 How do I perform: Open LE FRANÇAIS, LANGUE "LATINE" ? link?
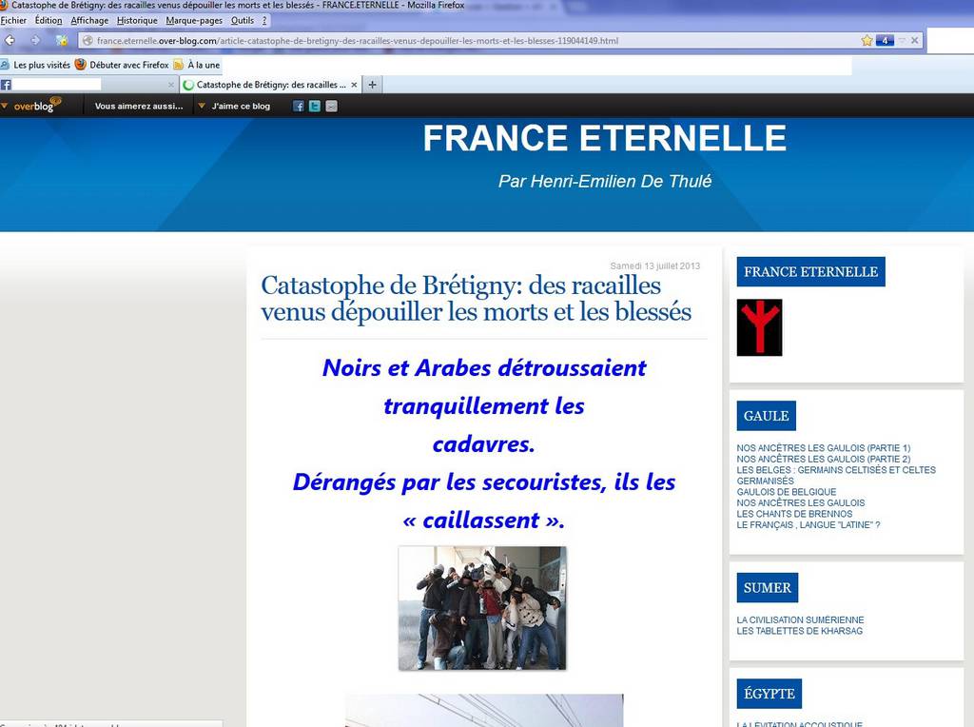click(x=808, y=525)
